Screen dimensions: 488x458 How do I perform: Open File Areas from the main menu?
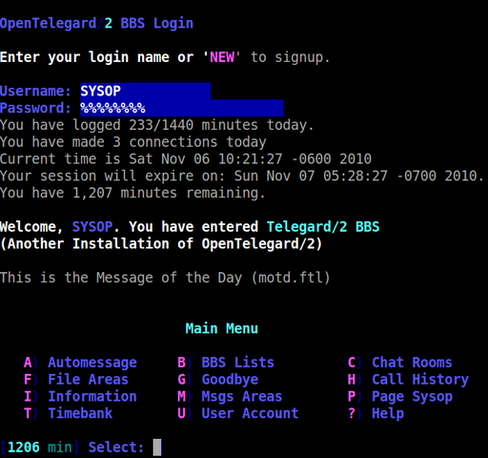[76, 380]
